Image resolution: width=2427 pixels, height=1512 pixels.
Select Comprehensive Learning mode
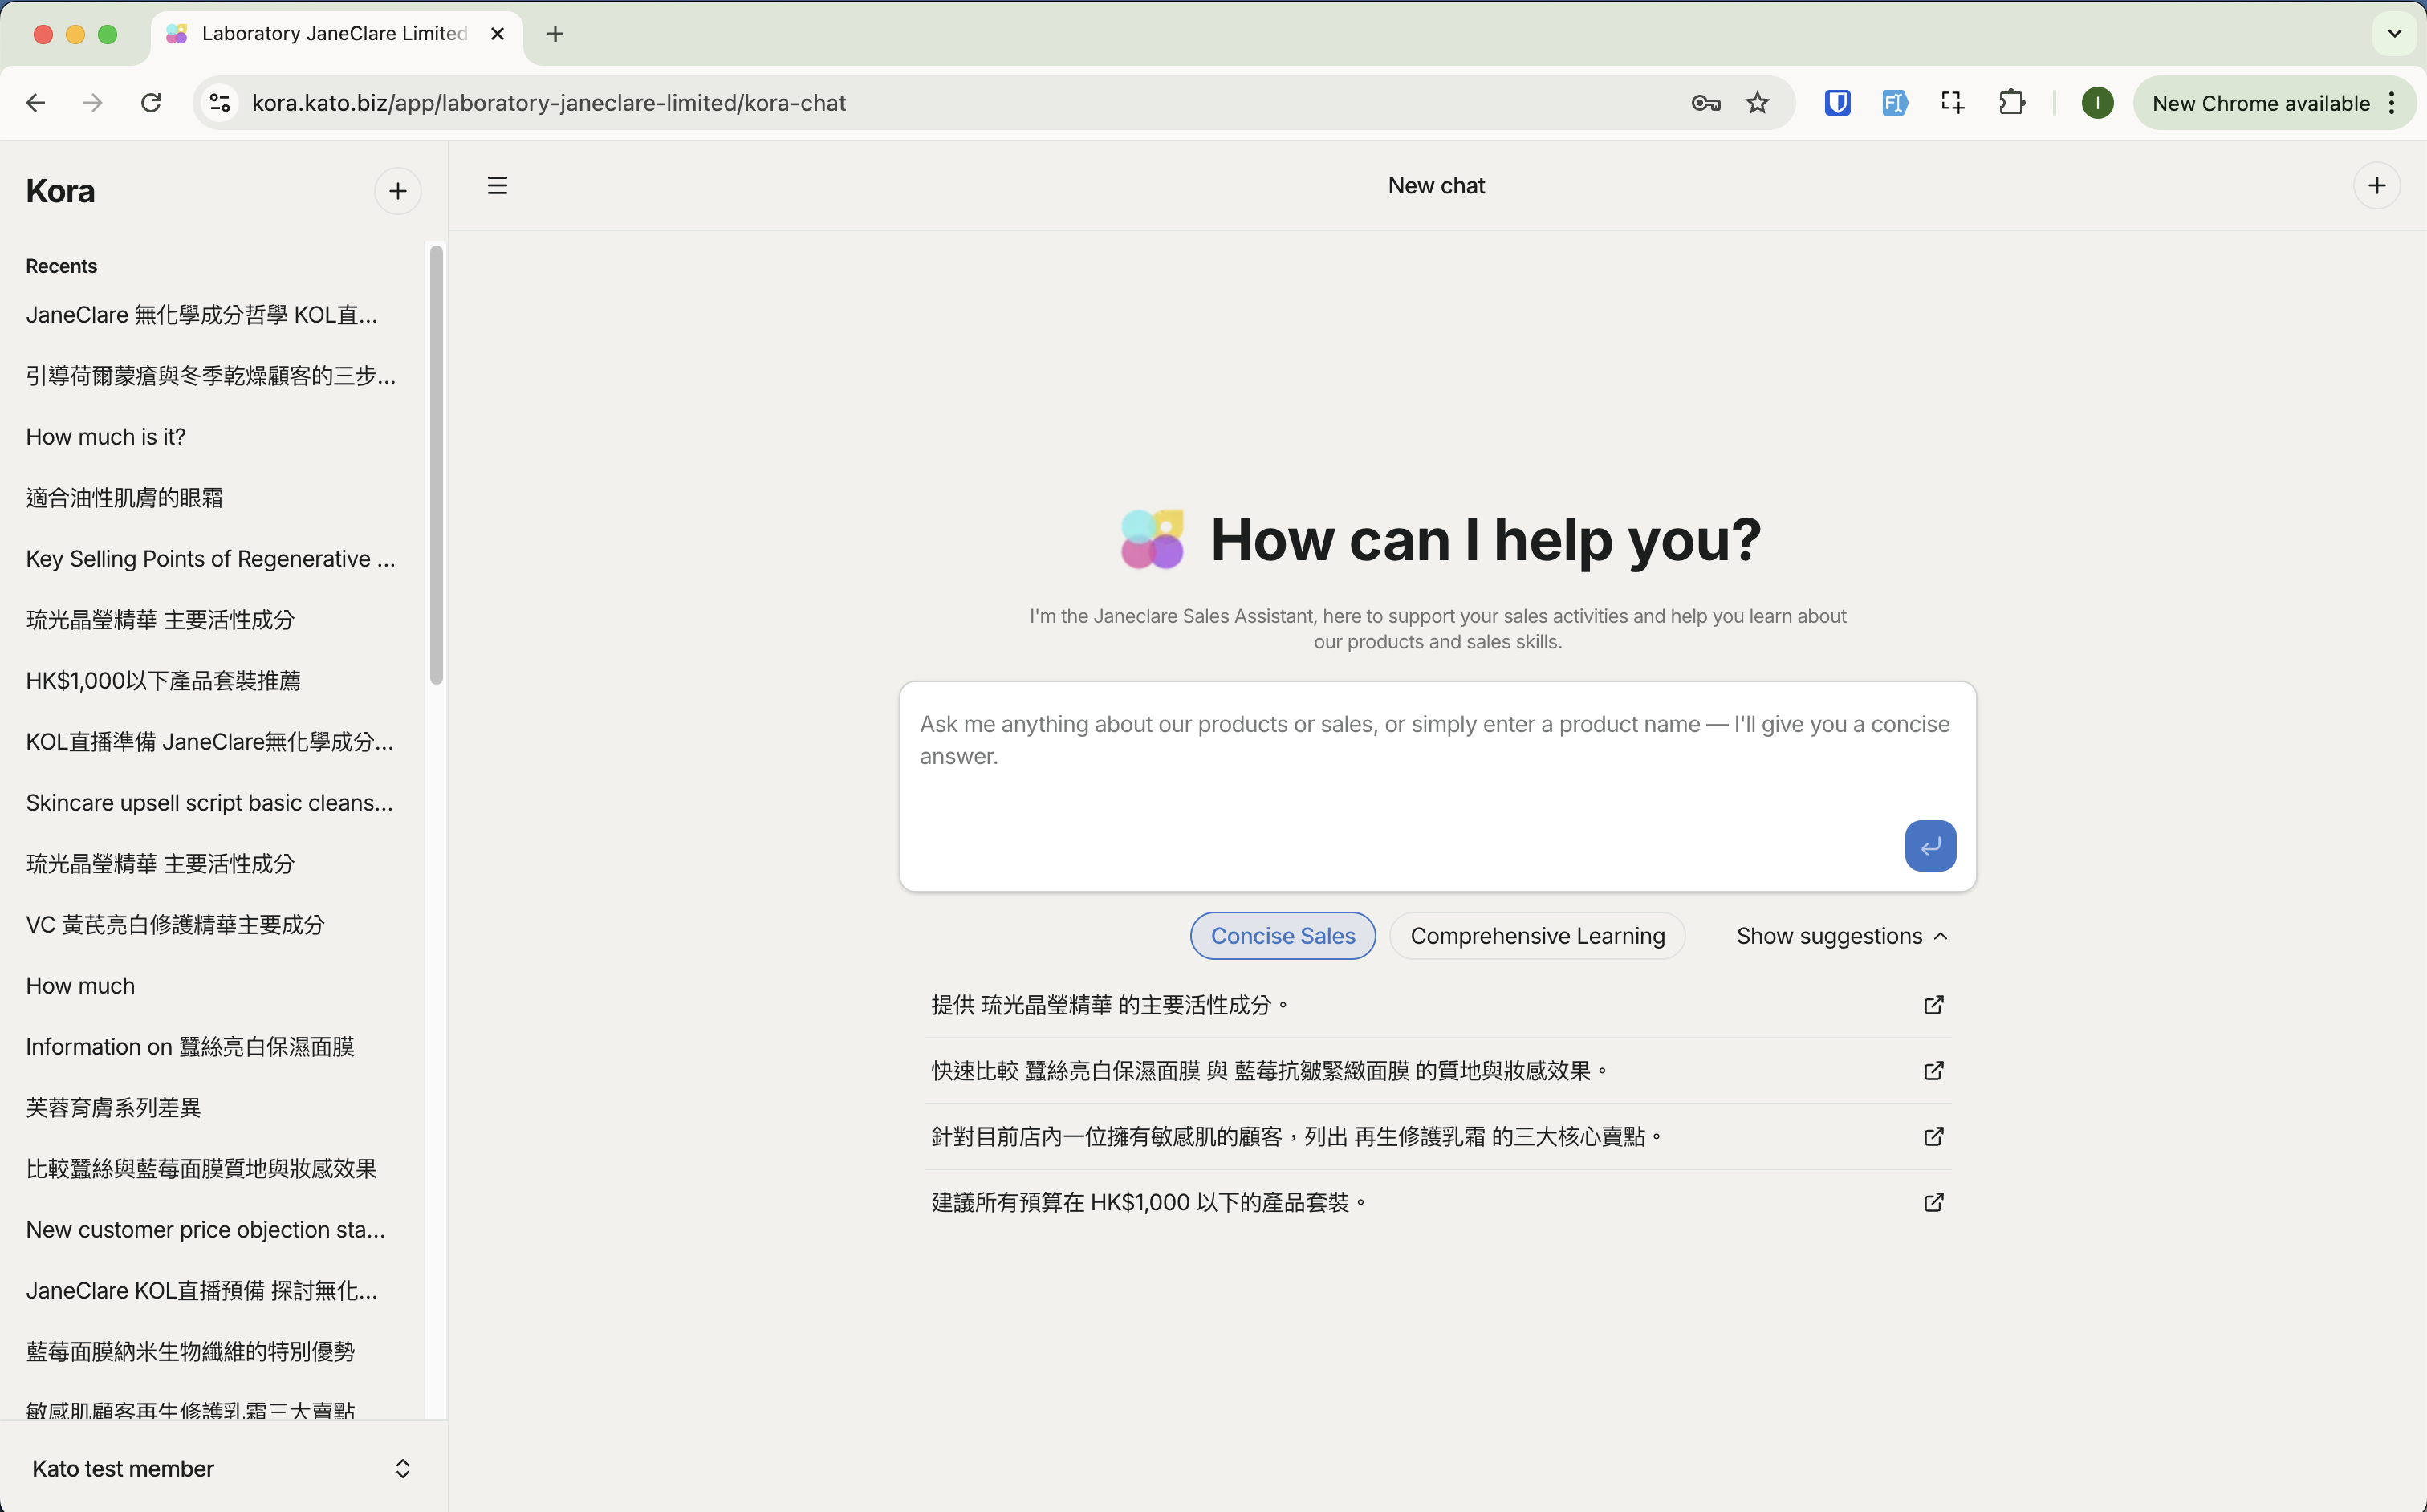coord(1537,936)
